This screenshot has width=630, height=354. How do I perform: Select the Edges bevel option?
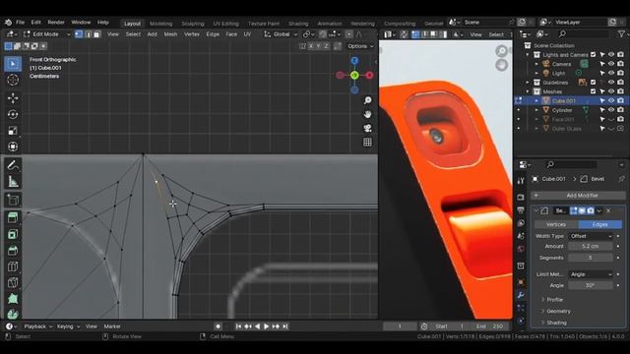coord(599,224)
